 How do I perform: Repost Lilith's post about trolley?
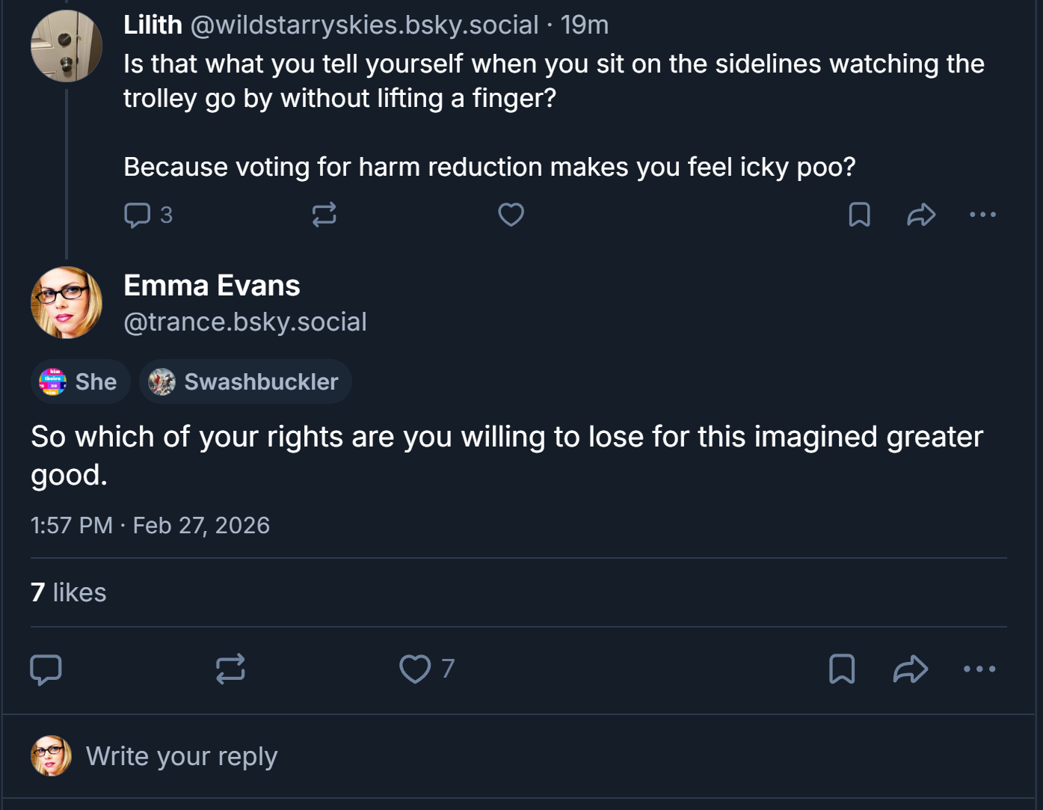(x=324, y=215)
